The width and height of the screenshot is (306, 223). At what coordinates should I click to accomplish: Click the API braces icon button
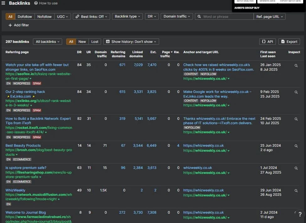point(267,42)
